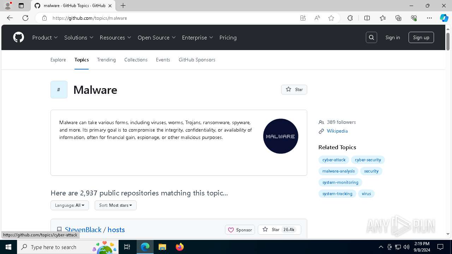Select the Topics tab
452x254 pixels.
click(82, 60)
